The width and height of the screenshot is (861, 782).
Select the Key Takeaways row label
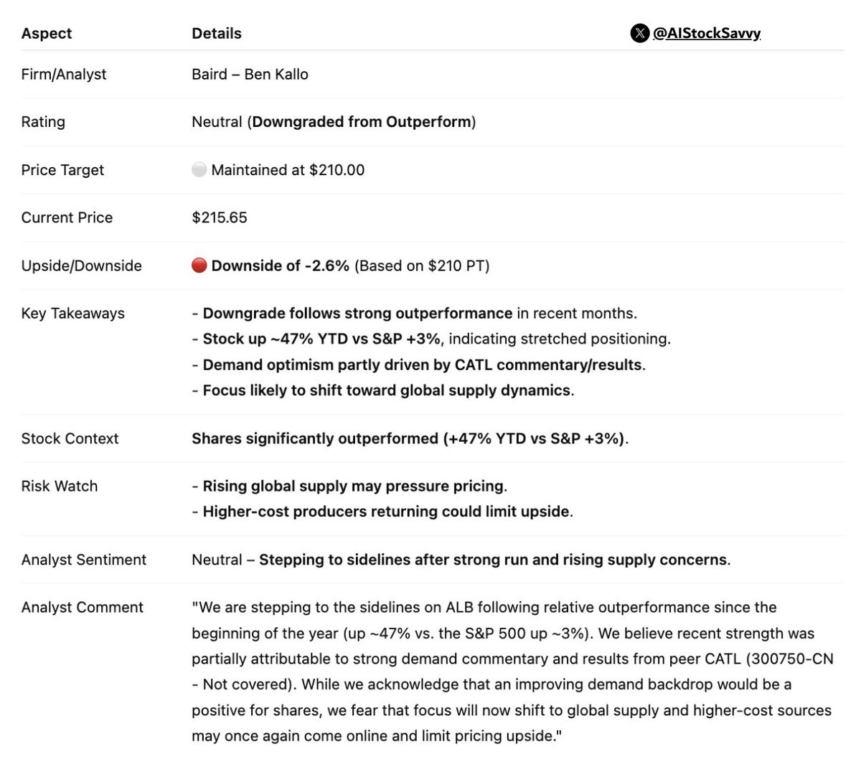coord(72,314)
